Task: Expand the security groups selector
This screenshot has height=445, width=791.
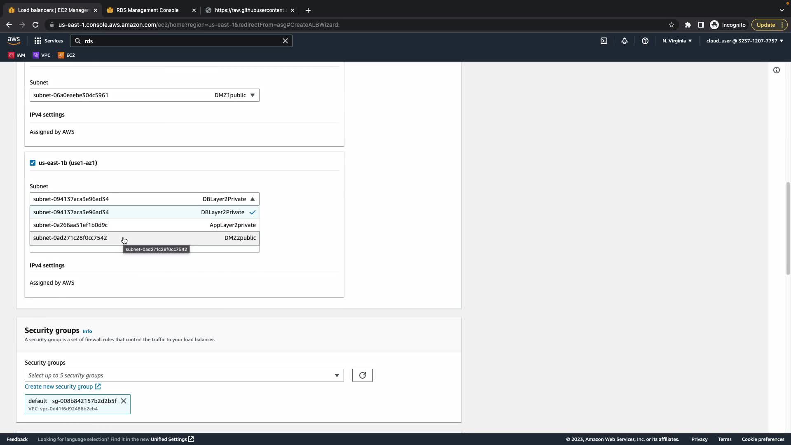Action: click(184, 375)
